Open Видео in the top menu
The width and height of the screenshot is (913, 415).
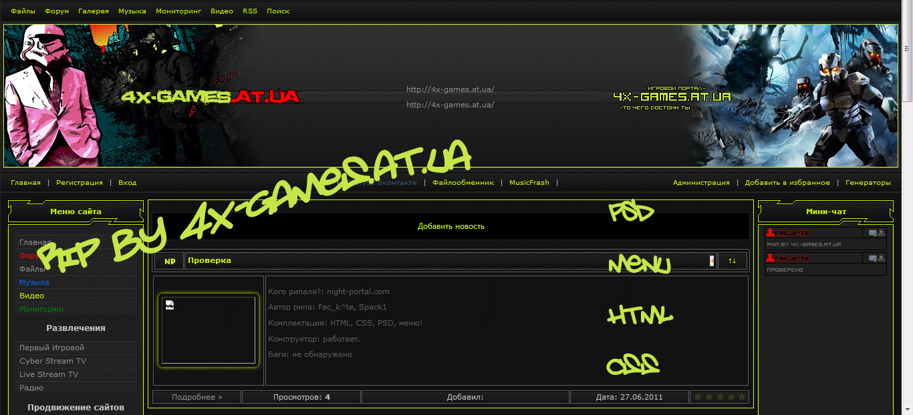click(x=222, y=11)
